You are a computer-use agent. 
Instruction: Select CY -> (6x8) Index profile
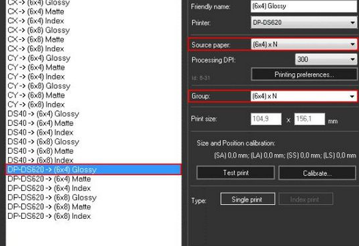point(94,104)
